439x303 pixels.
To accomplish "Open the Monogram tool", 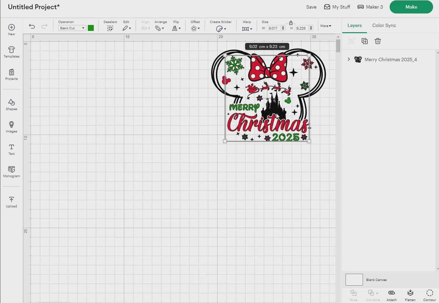I will coord(12,172).
